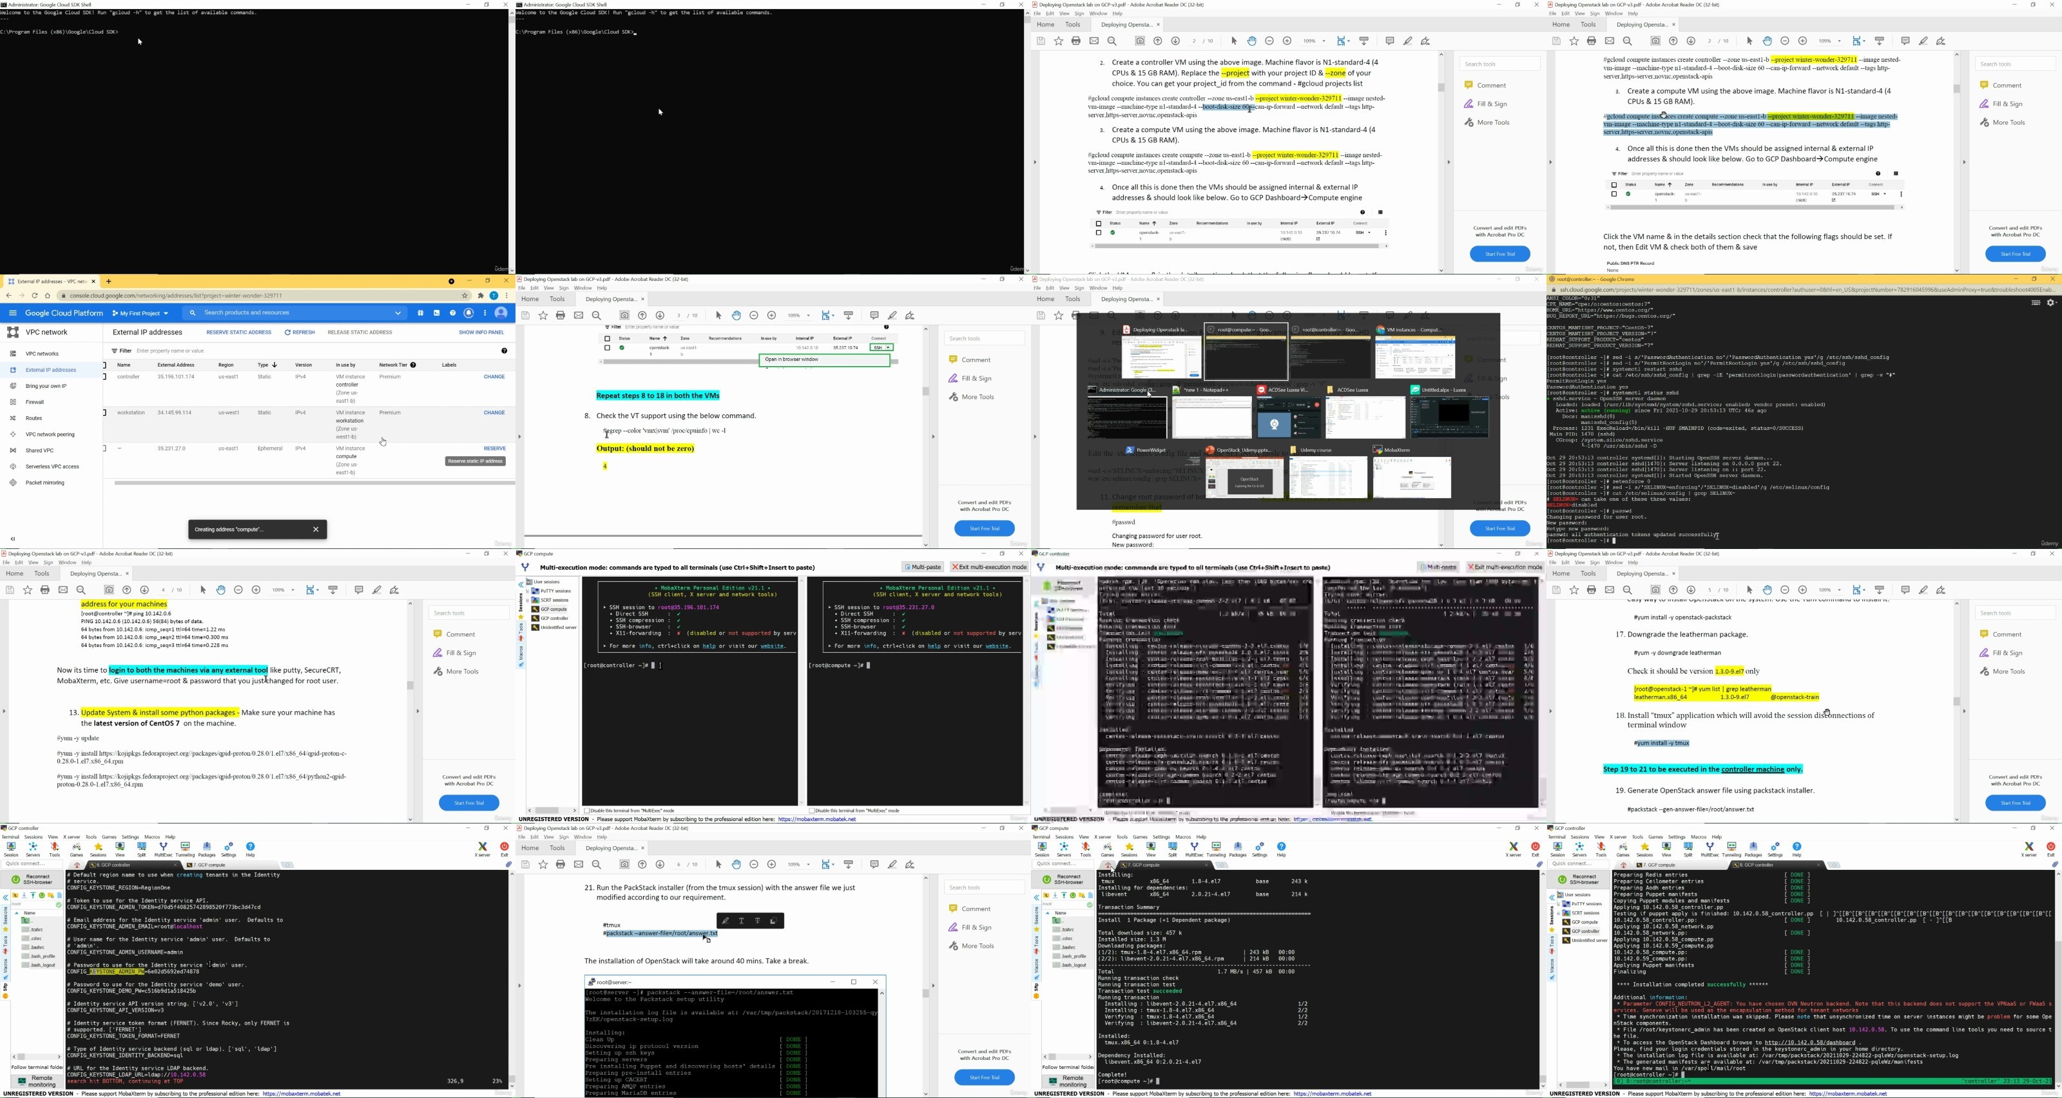Expand the My First Project selector

click(x=141, y=313)
